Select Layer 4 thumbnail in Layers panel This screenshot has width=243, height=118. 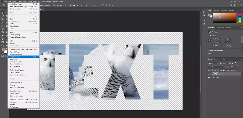coord(216,74)
